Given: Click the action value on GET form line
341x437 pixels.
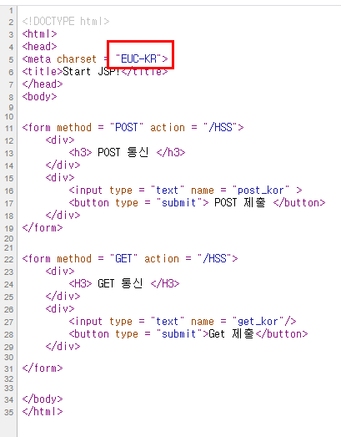Looking at the screenshot, I should tap(214, 259).
